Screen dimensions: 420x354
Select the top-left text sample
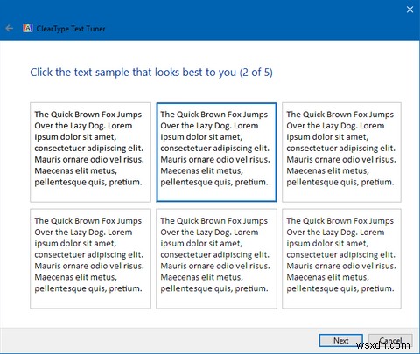click(90, 152)
